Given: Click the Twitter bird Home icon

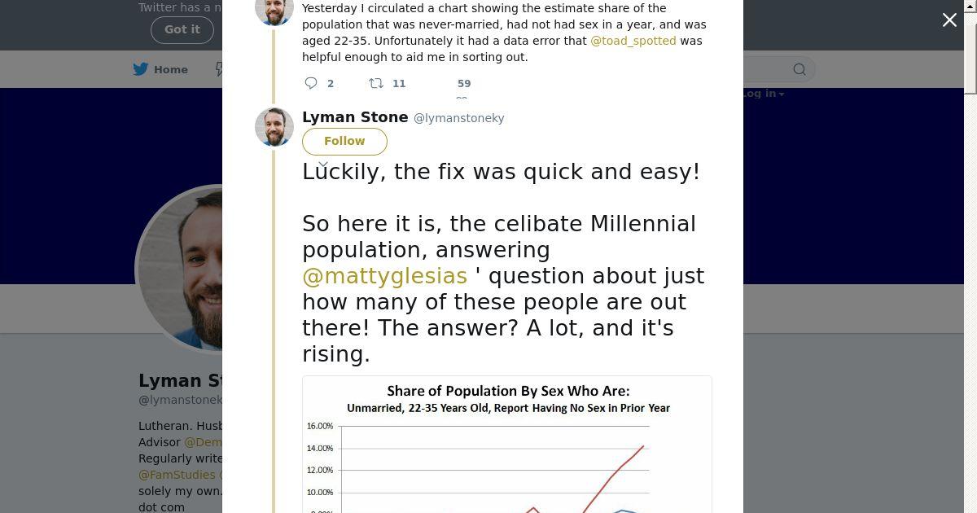Looking at the screenshot, I should click(141, 69).
